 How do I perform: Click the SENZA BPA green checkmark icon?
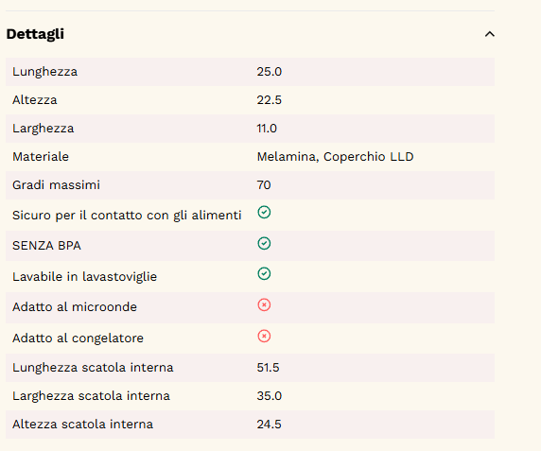point(264,243)
